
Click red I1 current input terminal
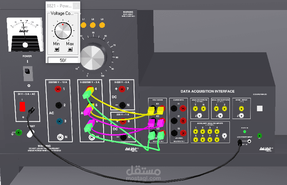tap(183, 108)
